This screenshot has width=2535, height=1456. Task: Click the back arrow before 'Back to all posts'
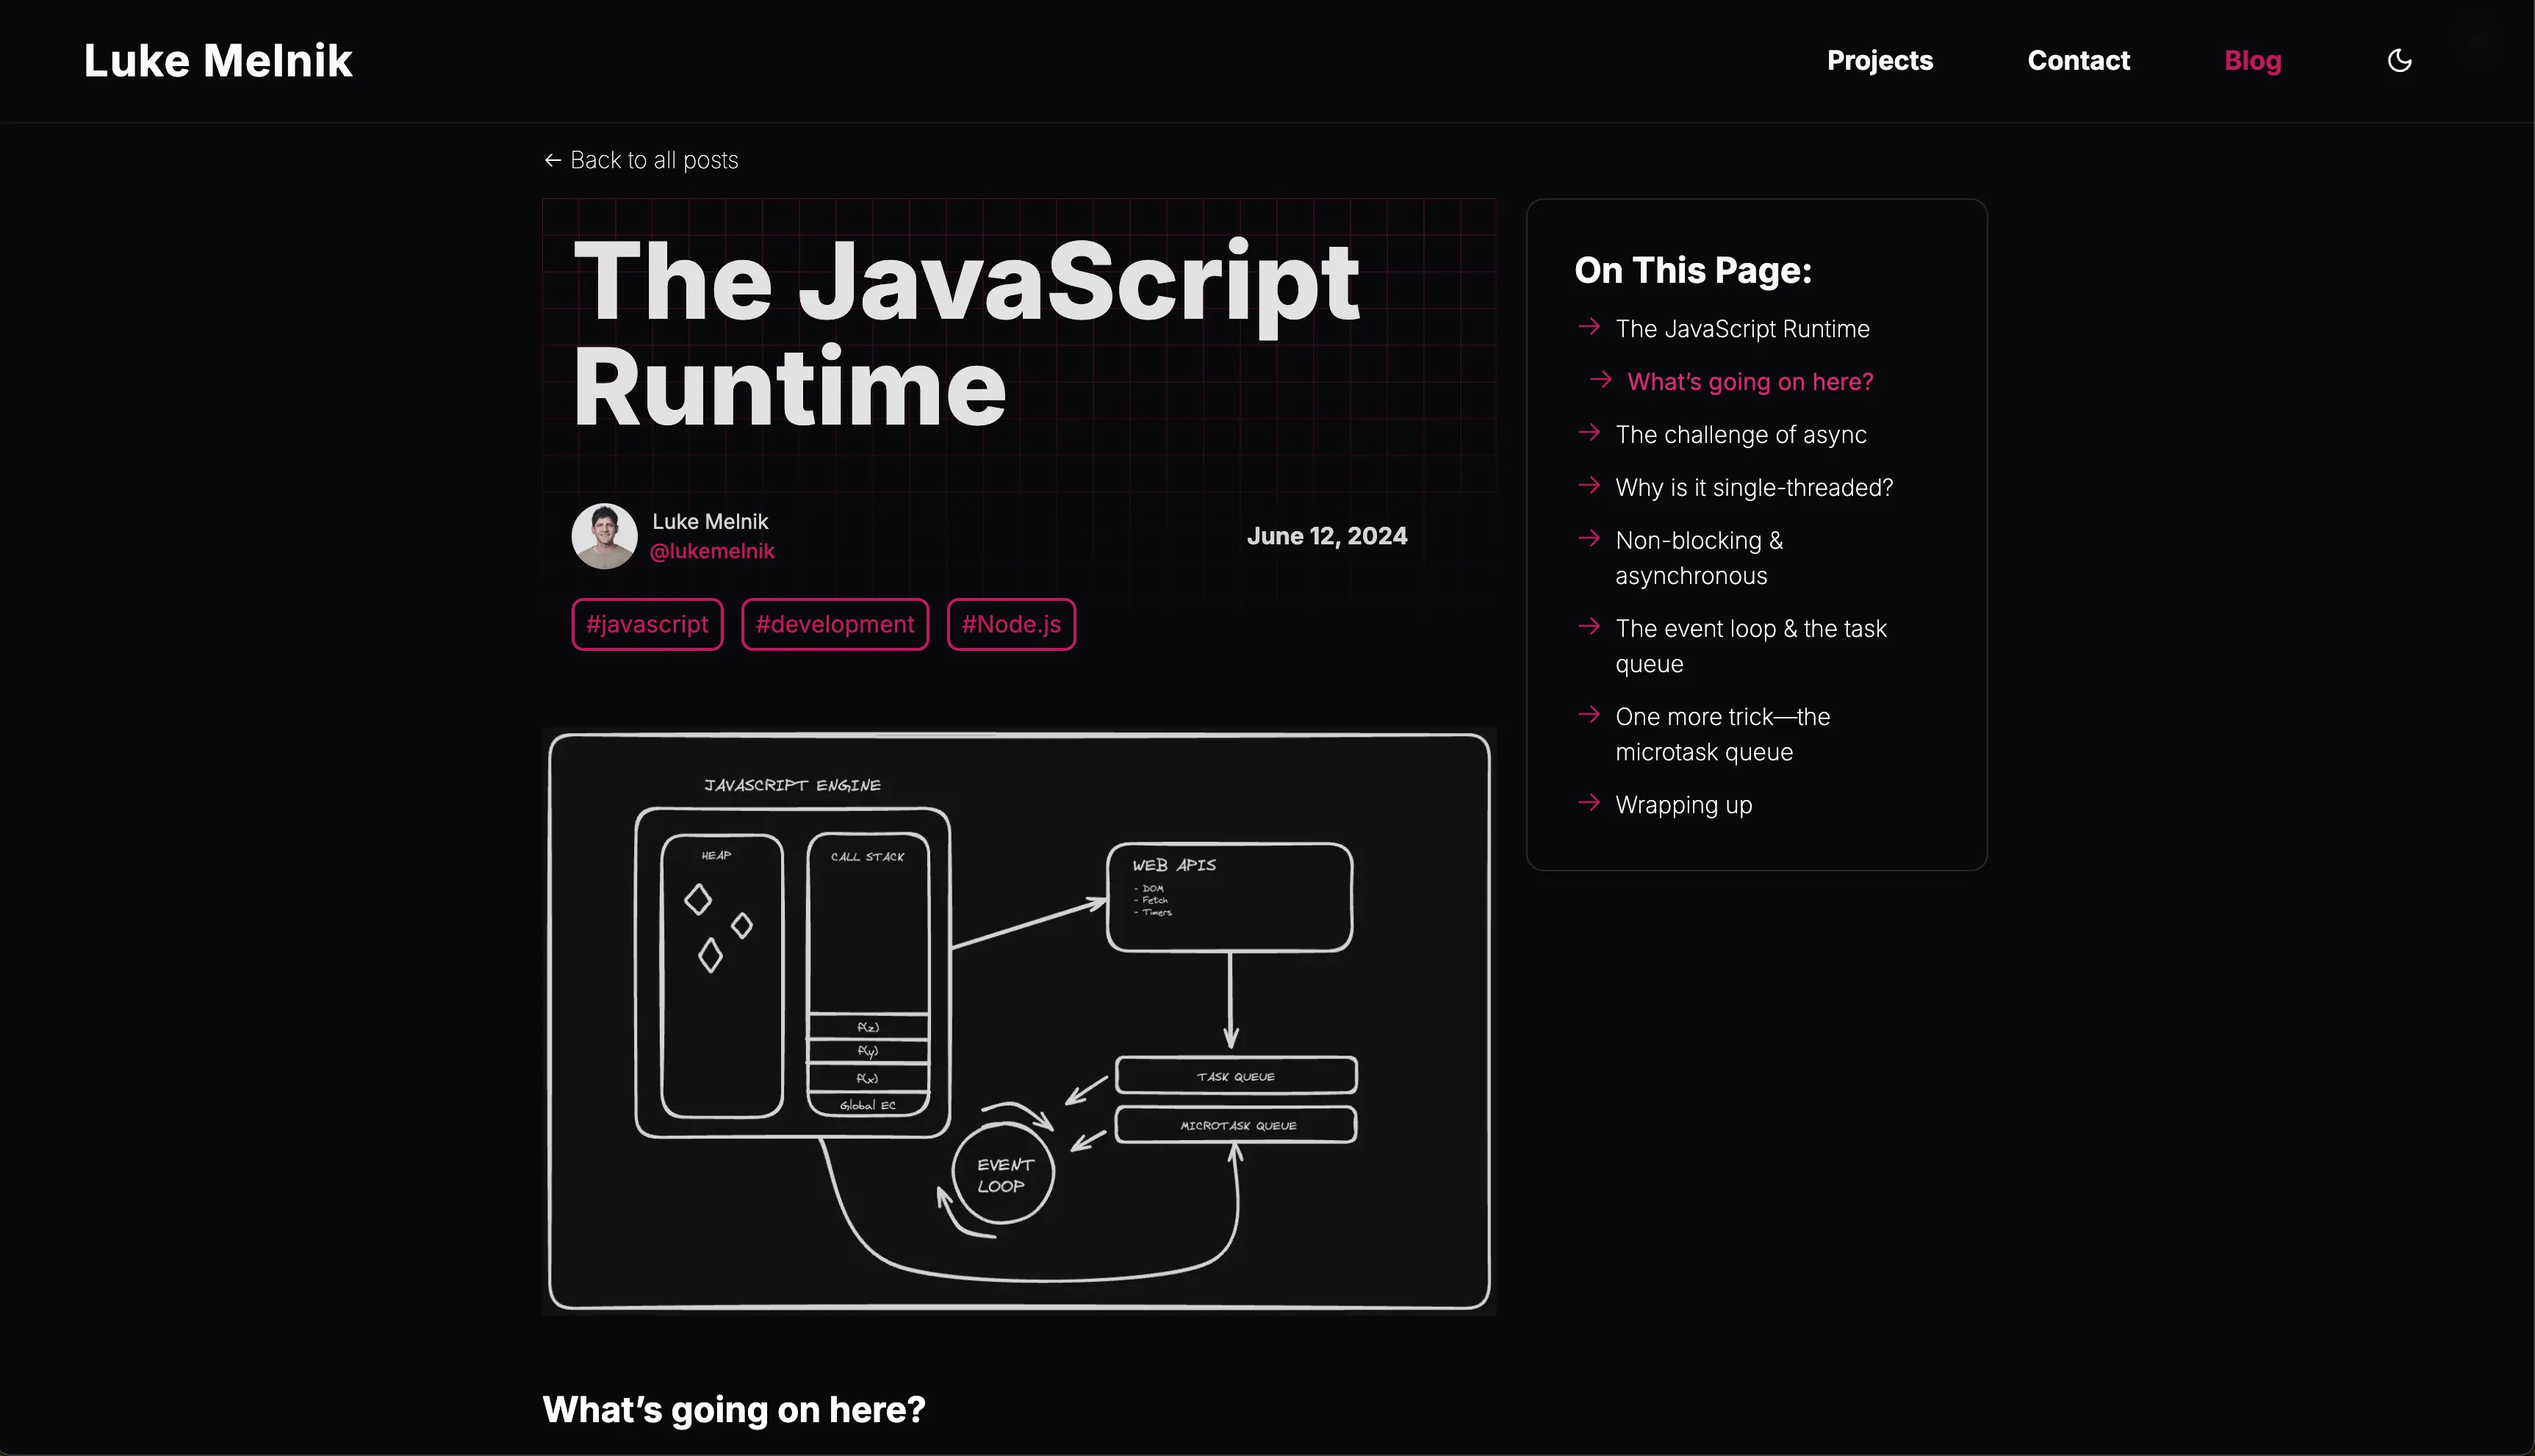(x=553, y=160)
